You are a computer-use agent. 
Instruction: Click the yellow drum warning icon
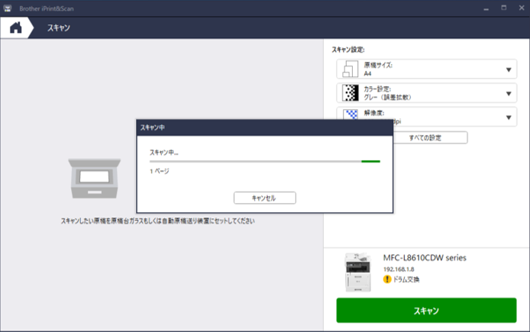(x=387, y=279)
